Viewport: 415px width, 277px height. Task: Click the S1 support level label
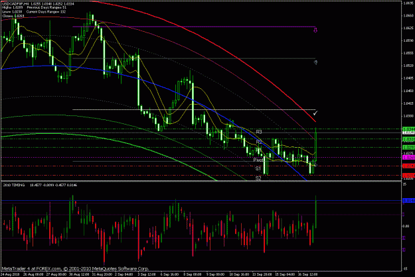[258, 168]
